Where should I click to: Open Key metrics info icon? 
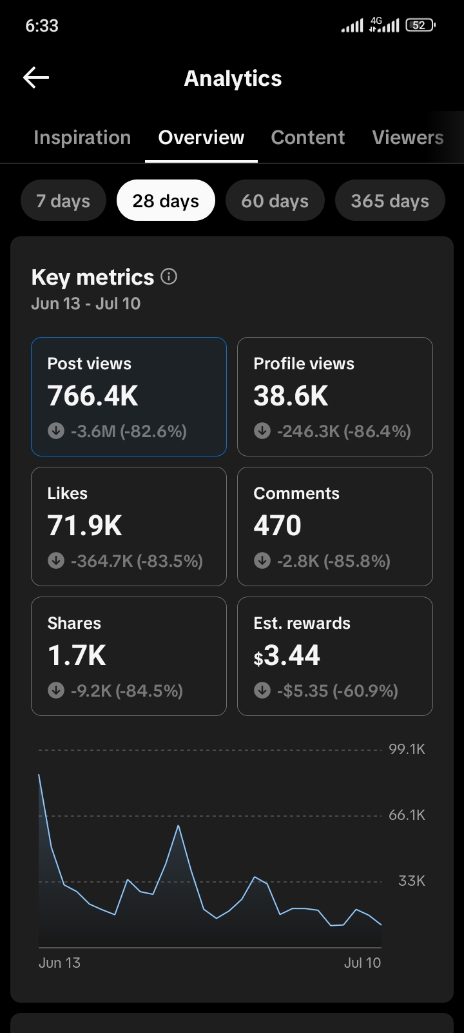tap(169, 277)
